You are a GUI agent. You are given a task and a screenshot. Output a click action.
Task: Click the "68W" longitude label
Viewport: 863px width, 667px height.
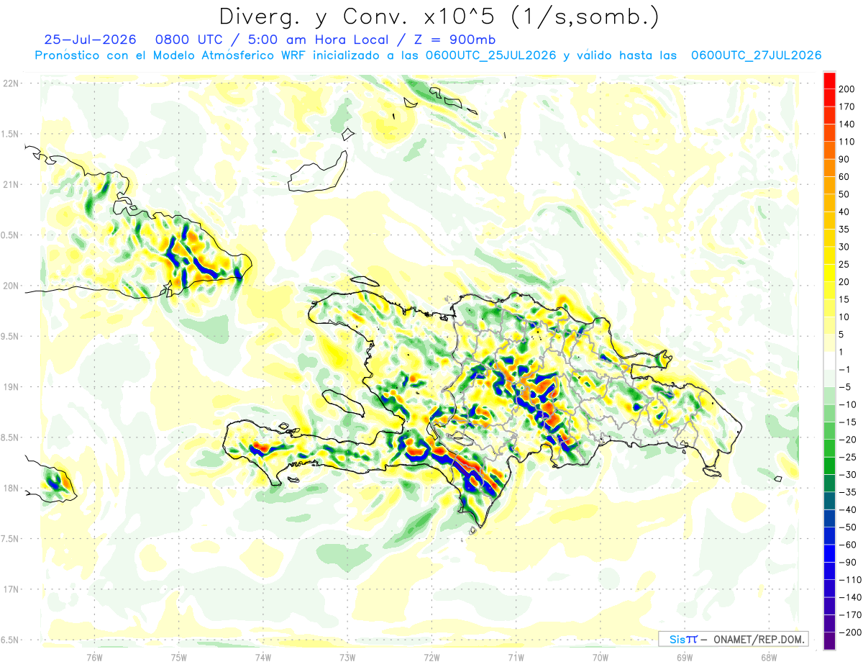pos(769,657)
